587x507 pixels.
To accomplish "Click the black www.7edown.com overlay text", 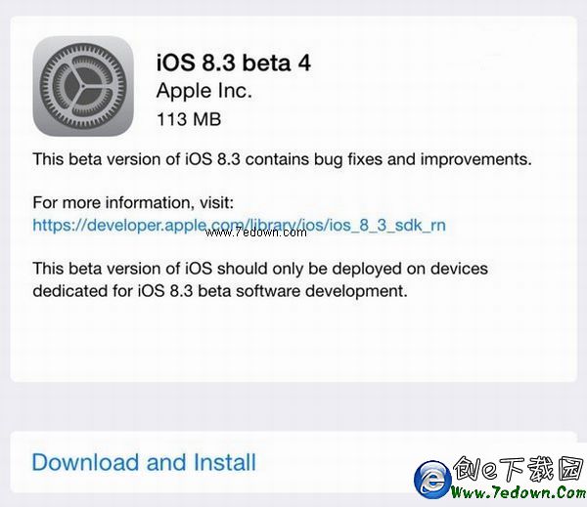I will point(256,232).
